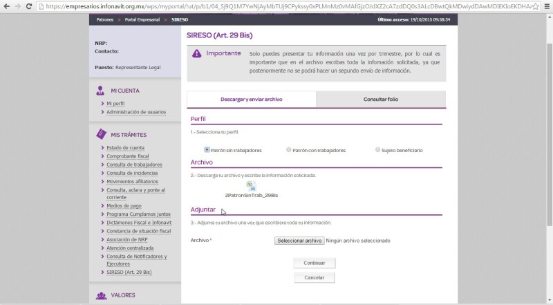Bookmark page with the star icon
Image resolution: width=553 pixels, height=305 pixels.
[x=535, y=6]
